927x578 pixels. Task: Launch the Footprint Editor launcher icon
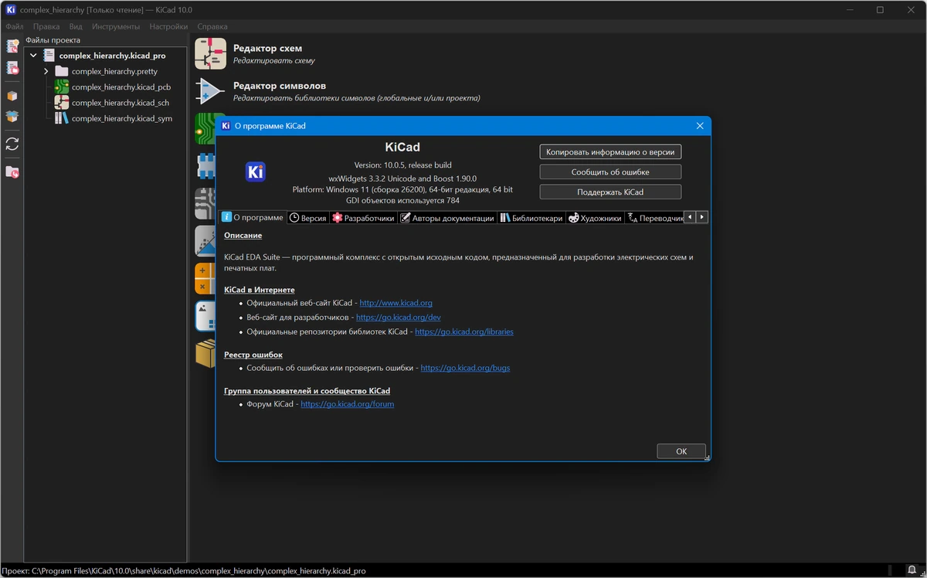[204, 166]
